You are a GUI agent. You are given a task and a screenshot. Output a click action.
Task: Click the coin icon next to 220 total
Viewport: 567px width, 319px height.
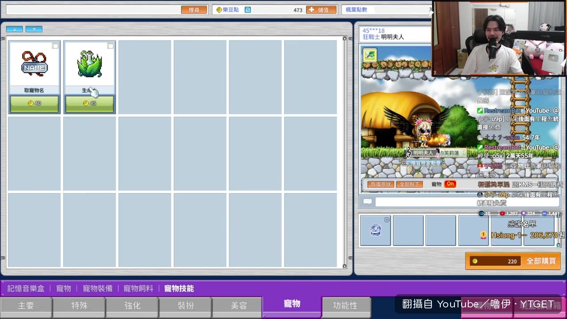point(475,261)
